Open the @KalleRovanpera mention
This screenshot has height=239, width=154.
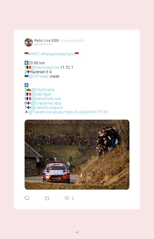[x=47, y=108]
